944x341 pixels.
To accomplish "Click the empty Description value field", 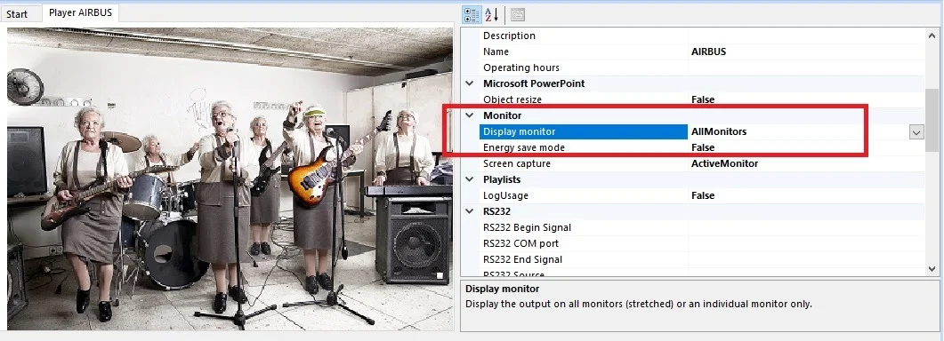I will [x=807, y=36].
